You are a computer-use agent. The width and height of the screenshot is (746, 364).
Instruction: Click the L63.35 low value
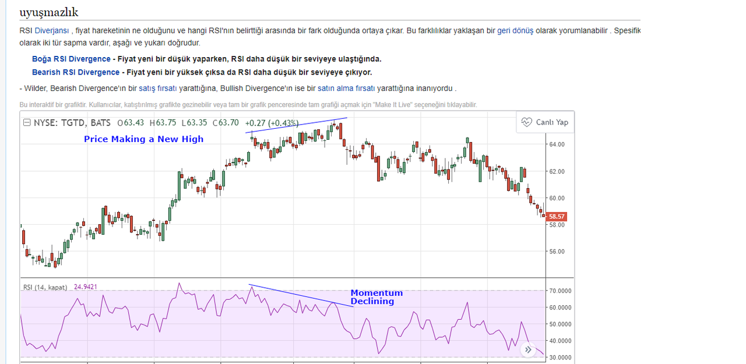(194, 123)
